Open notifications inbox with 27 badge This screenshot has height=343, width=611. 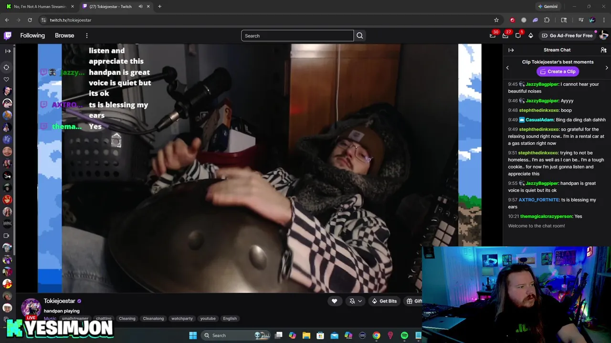pos(506,35)
